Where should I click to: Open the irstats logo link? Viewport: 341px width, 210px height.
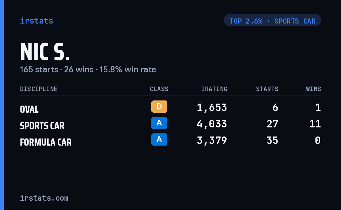(x=37, y=21)
